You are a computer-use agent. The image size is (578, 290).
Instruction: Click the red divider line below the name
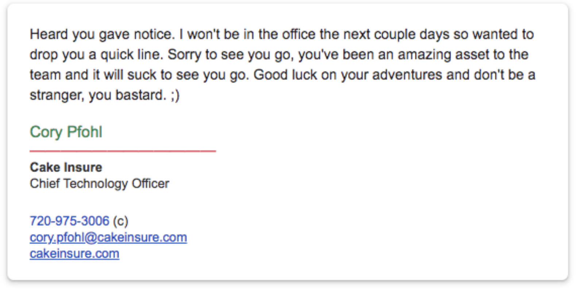coord(123,150)
